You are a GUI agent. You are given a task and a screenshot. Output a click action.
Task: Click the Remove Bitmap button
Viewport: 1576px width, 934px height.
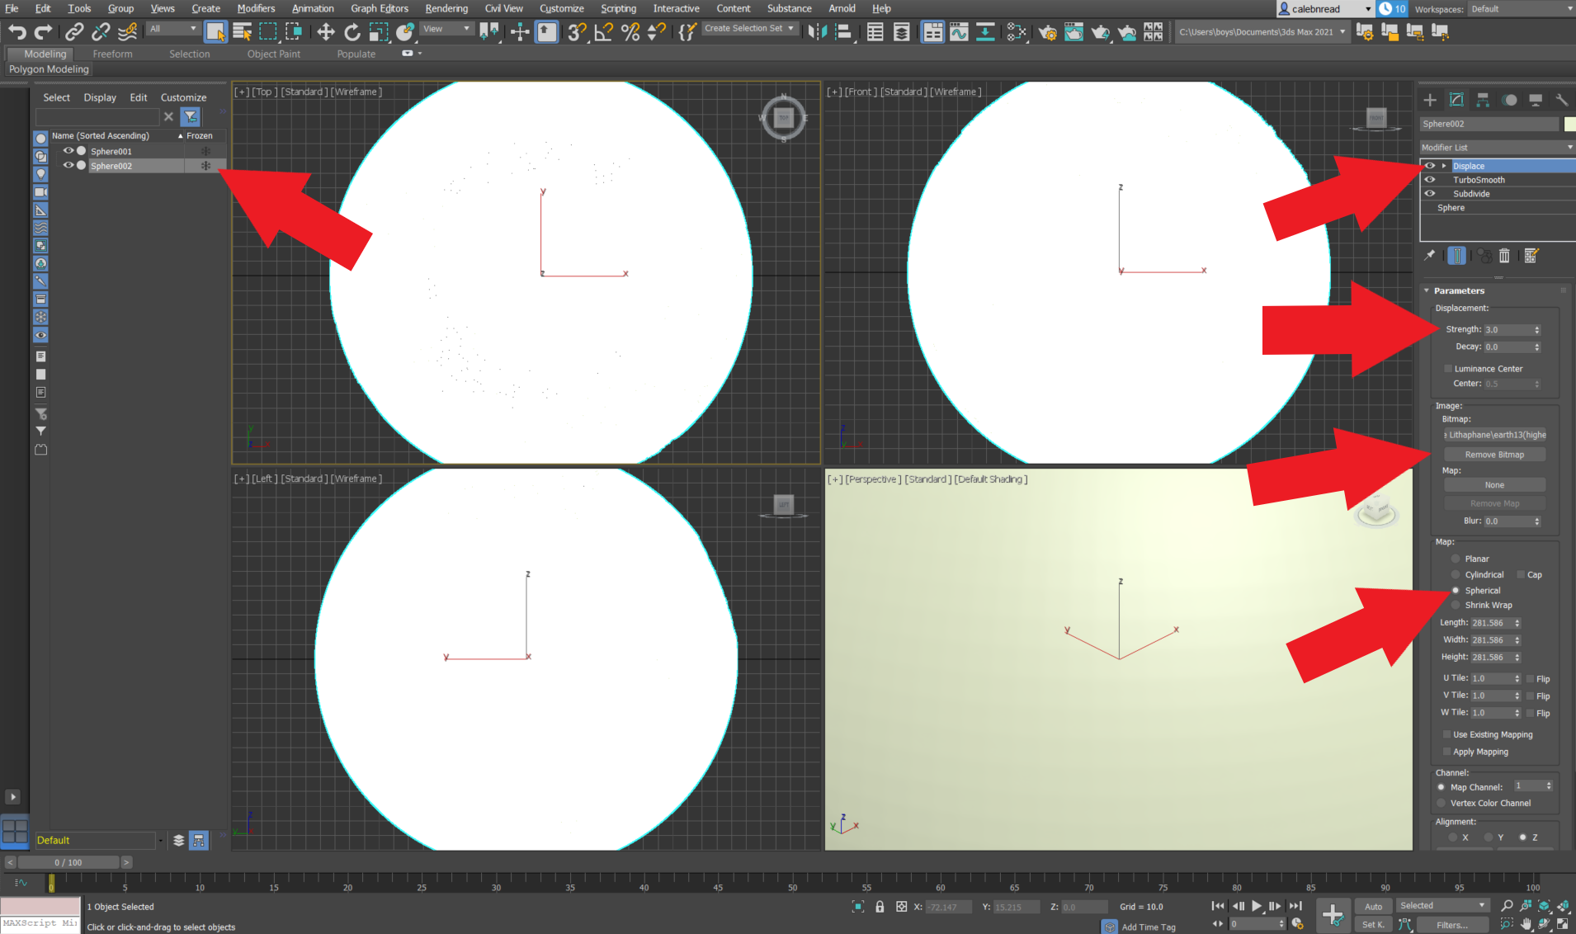[1493, 454]
